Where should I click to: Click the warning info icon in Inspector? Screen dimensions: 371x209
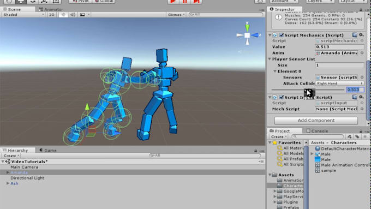click(x=278, y=17)
